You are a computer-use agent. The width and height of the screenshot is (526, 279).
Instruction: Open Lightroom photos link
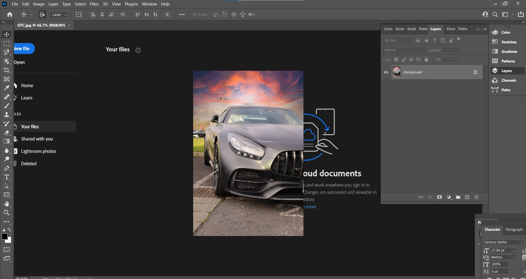coord(38,151)
